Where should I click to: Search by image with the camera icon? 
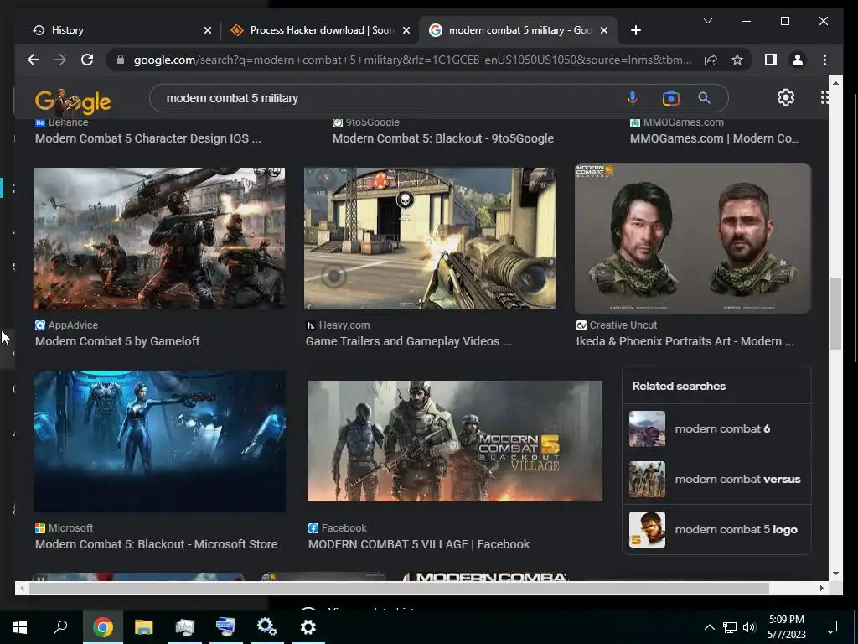tap(670, 98)
